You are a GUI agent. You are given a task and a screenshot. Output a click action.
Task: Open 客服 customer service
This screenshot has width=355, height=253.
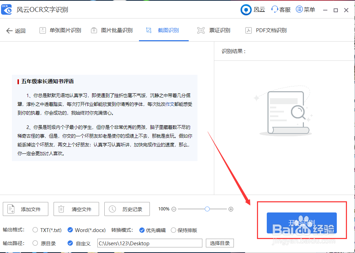pos(280,9)
